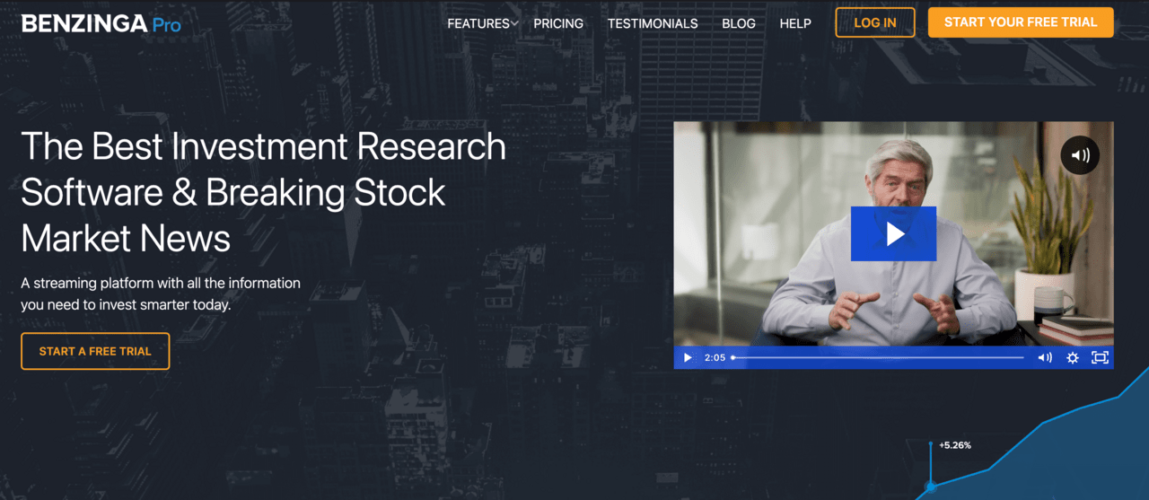Expand the FEATURES dropdown chevron
This screenshot has height=500, width=1149.
(x=514, y=23)
